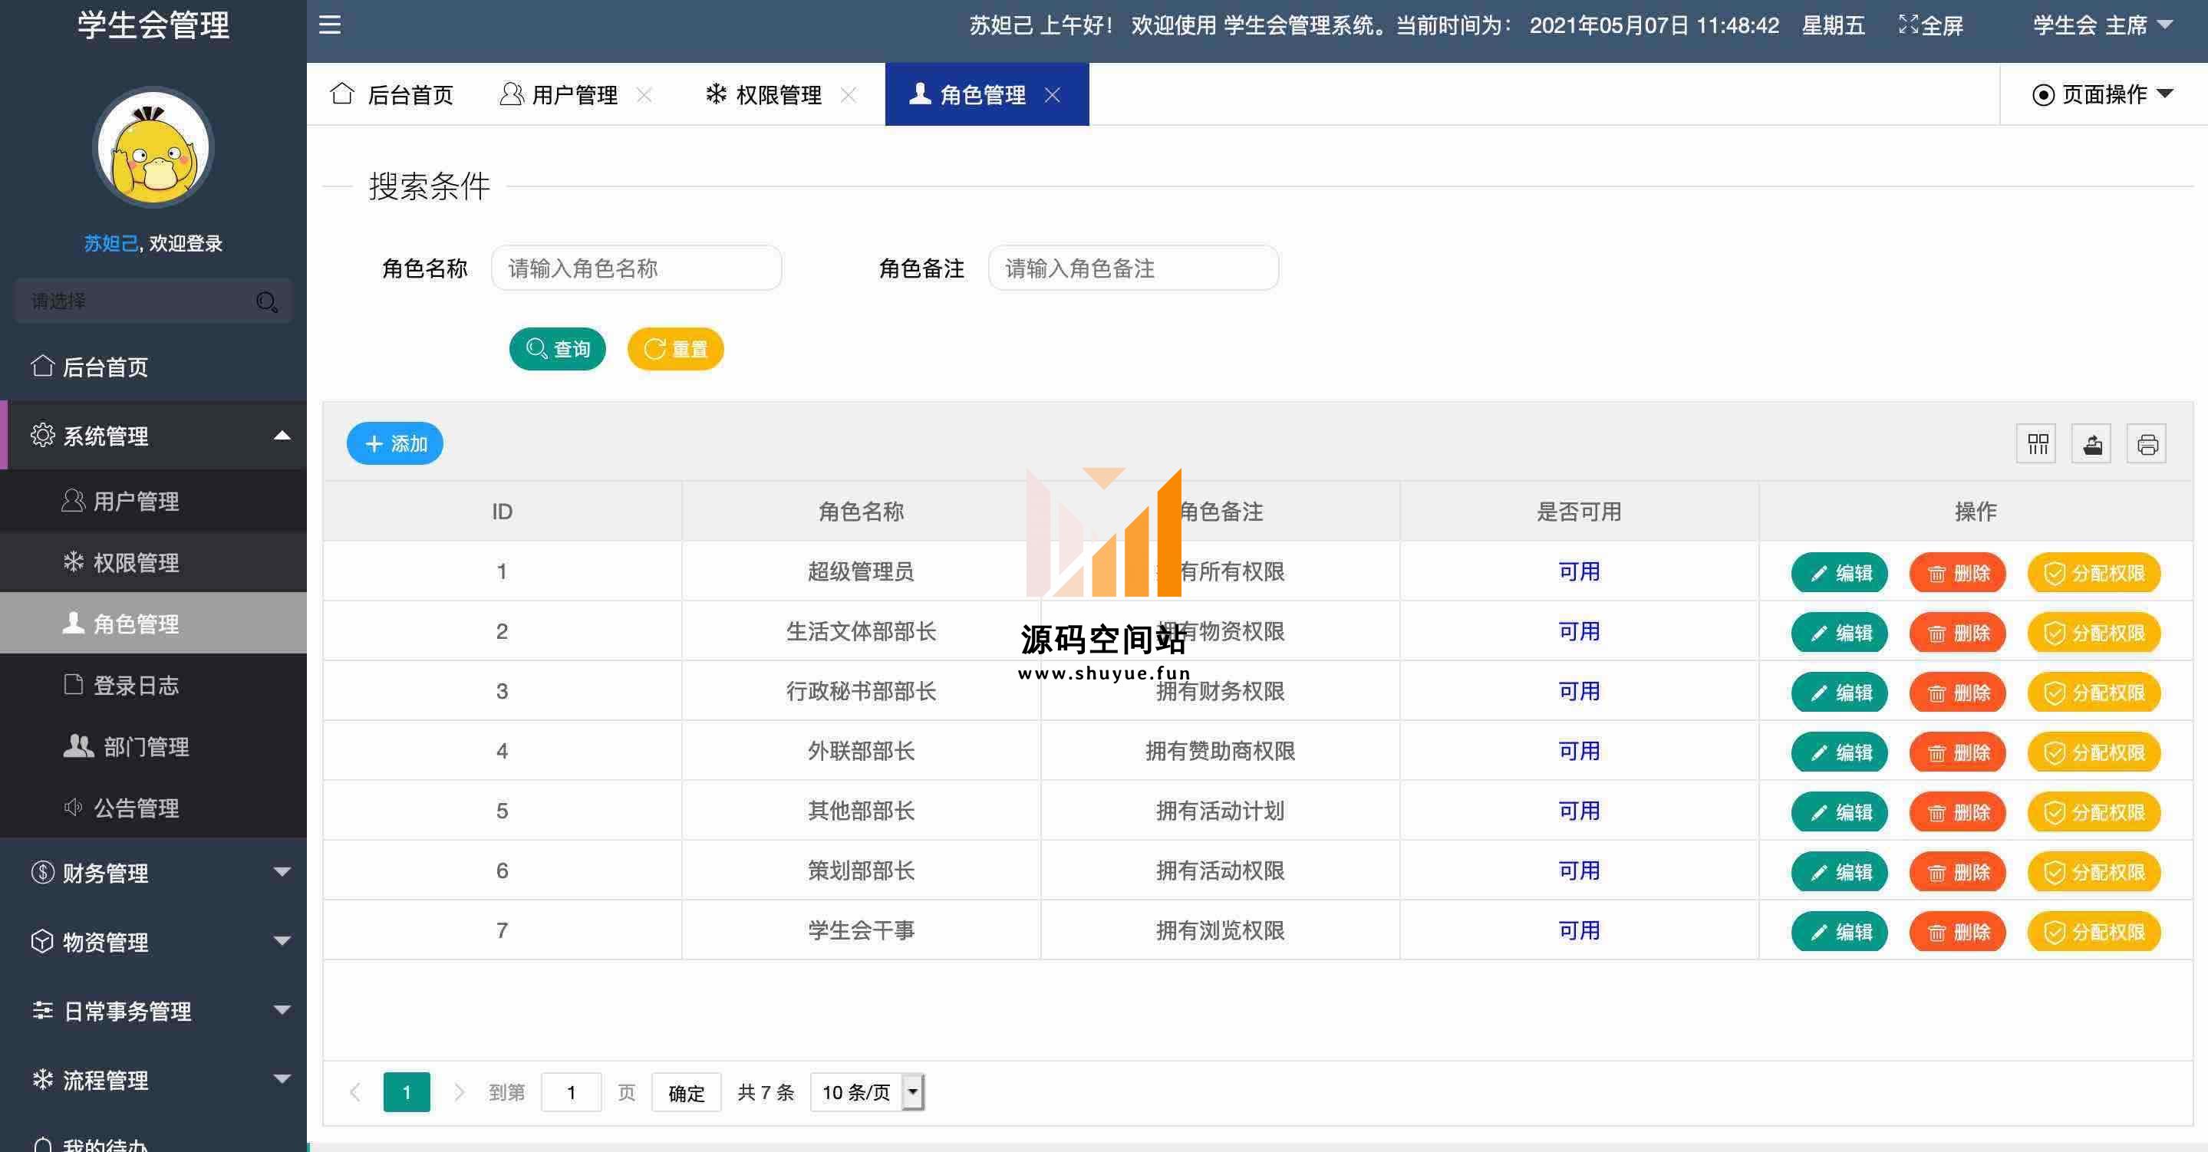Click the 操作 column header

click(x=1976, y=512)
